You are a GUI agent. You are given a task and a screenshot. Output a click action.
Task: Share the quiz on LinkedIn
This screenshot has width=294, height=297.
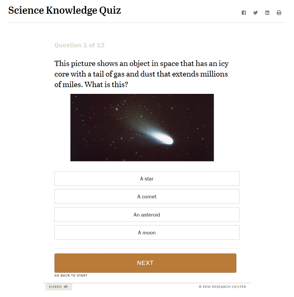click(x=267, y=13)
